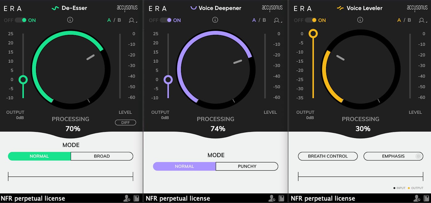The image size is (431, 203).
Task: Click the Voice Leveler output slider handle
Action: [313, 34]
